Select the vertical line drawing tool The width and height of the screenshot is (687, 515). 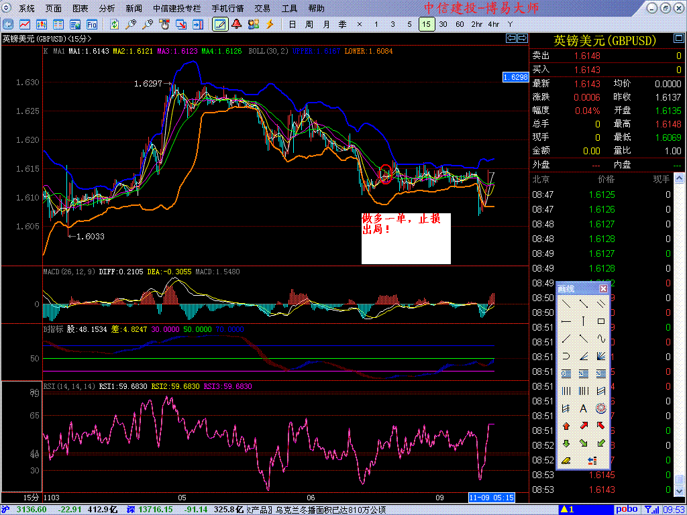click(583, 321)
